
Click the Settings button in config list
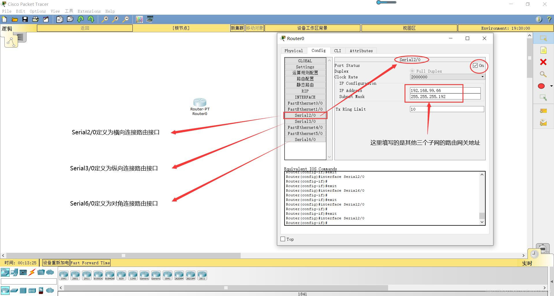click(x=305, y=67)
